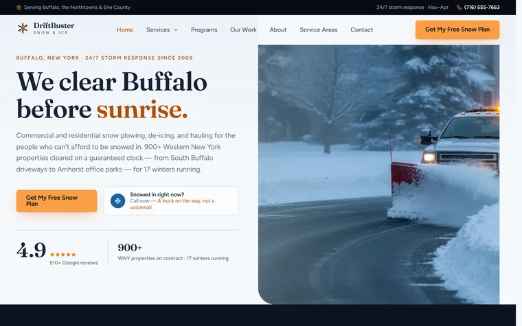
Task: Click the 'Commercial and residential snow plowing' paragraph
Action: pyautogui.click(x=126, y=152)
